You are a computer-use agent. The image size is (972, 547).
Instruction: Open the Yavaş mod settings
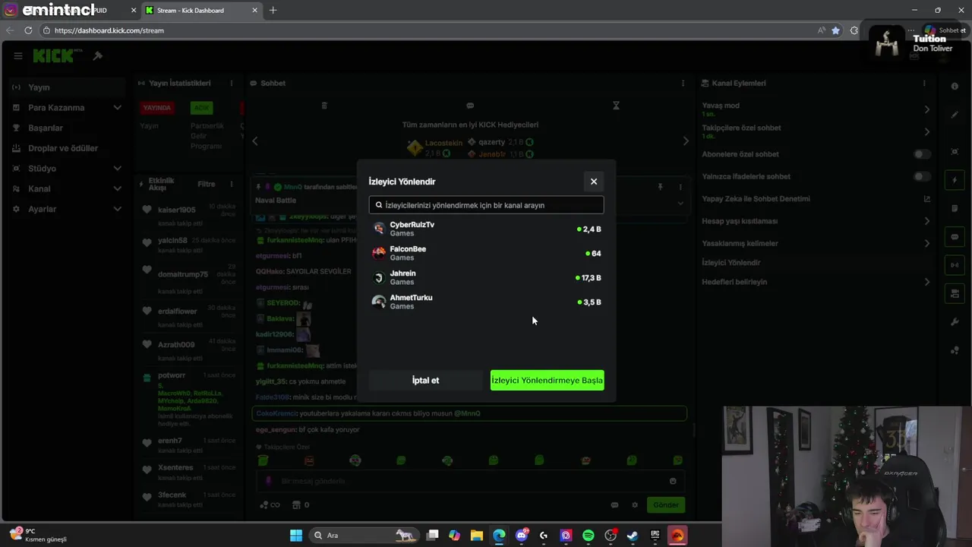[x=816, y=109]
